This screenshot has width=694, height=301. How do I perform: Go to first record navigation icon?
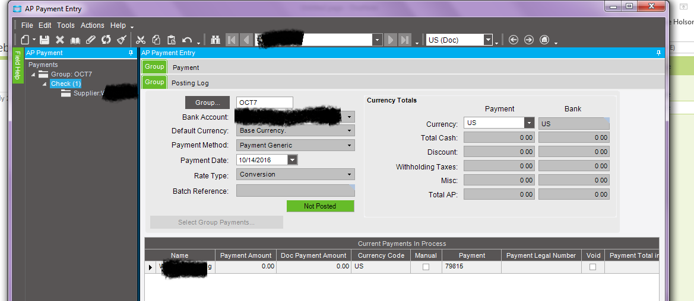tap(231, 40)
